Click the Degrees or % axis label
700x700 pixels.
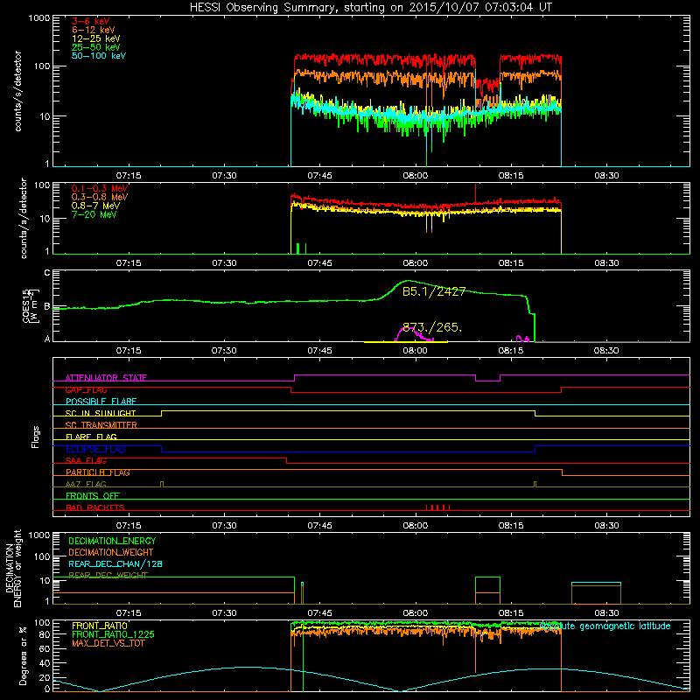pos(23,655)
